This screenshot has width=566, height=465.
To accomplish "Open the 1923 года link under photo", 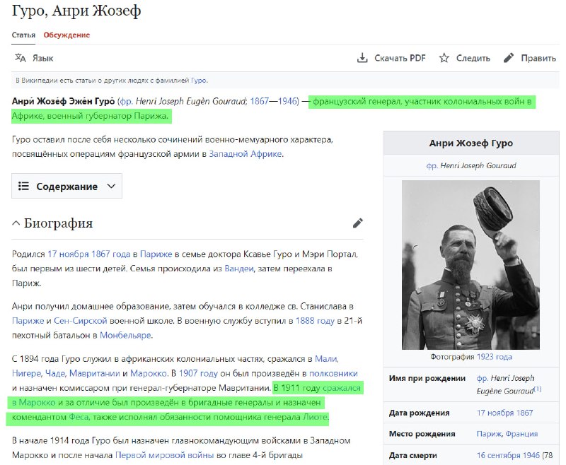I will tap(494, 357).
